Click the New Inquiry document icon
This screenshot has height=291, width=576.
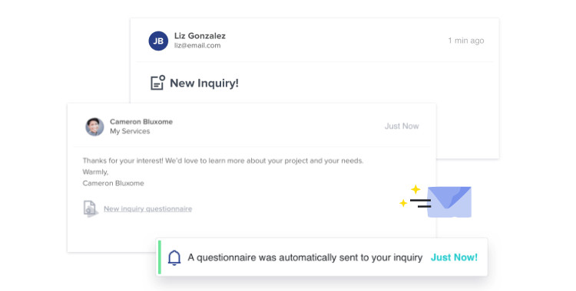[158, 83]
